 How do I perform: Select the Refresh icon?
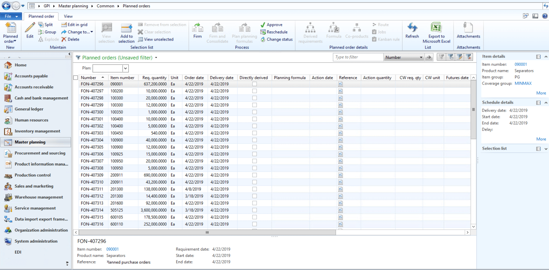(412, 32)
